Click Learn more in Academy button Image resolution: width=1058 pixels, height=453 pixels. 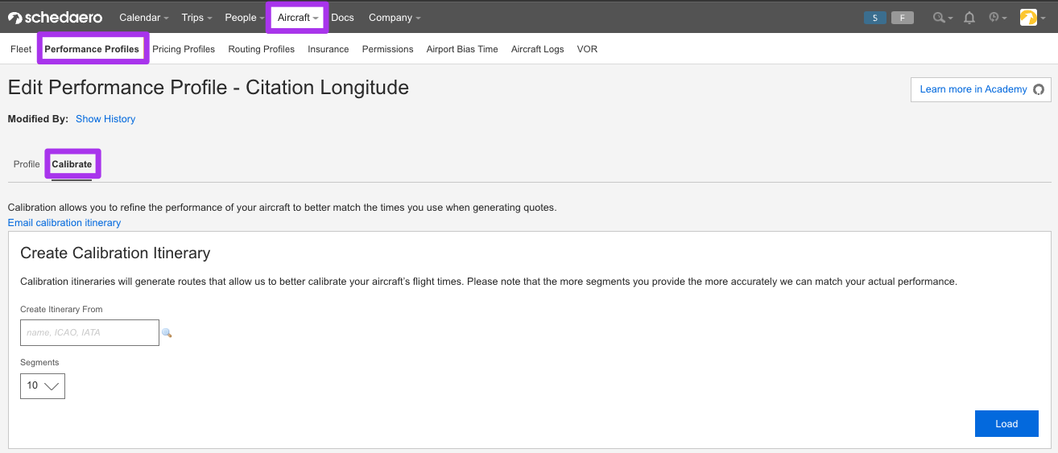[x=981, y=89]
